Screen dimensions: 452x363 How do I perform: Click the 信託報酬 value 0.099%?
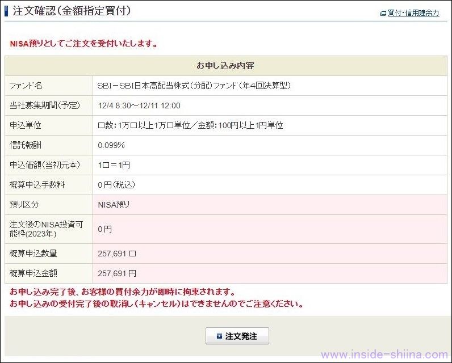[111, 145]
